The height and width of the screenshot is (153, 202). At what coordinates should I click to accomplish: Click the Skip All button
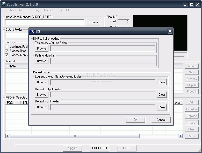pos(192,85)
